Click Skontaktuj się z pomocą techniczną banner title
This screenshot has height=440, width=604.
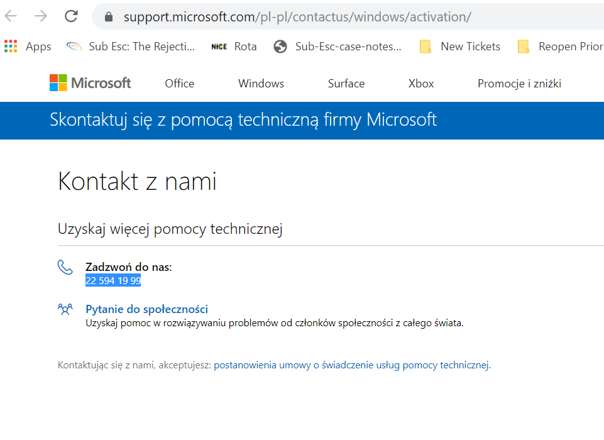243,120
